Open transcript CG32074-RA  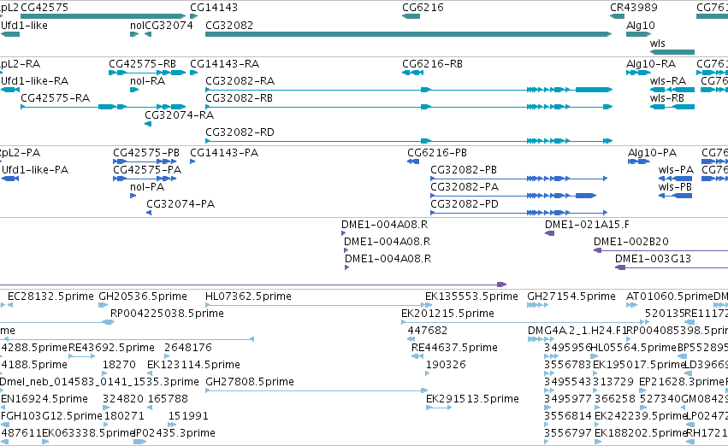click(179, 115)
